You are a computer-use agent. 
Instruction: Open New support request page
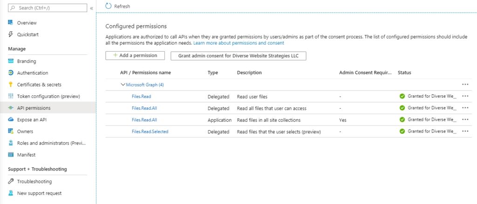coord(39,193)
